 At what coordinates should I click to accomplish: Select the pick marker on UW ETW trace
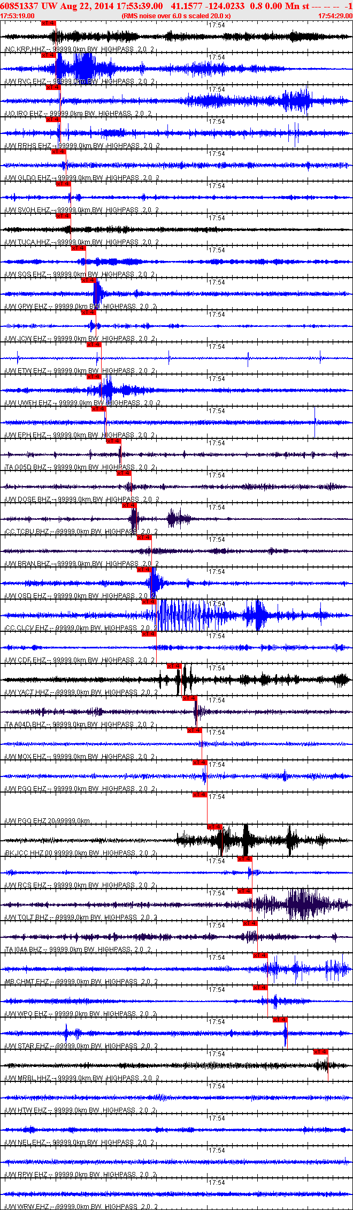point(94,345)
